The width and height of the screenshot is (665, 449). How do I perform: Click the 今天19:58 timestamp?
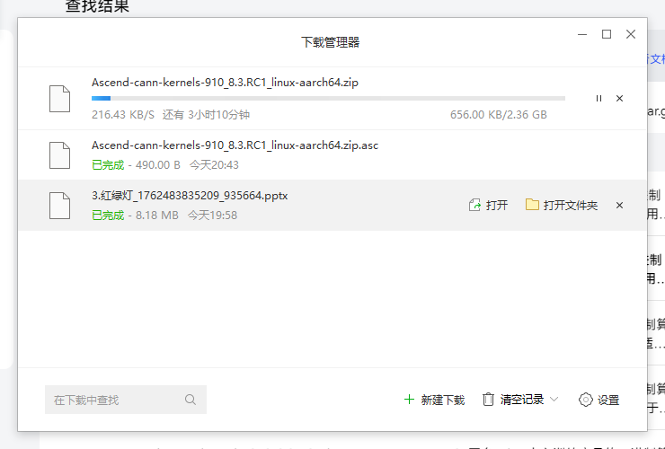[212, 216]
